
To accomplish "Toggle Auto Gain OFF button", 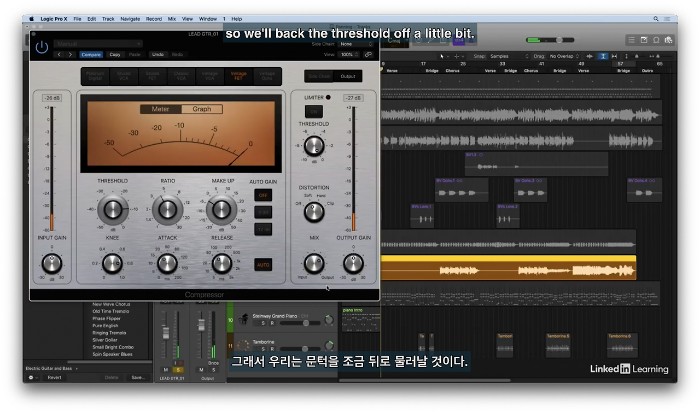I will click(x=263, y=195).
